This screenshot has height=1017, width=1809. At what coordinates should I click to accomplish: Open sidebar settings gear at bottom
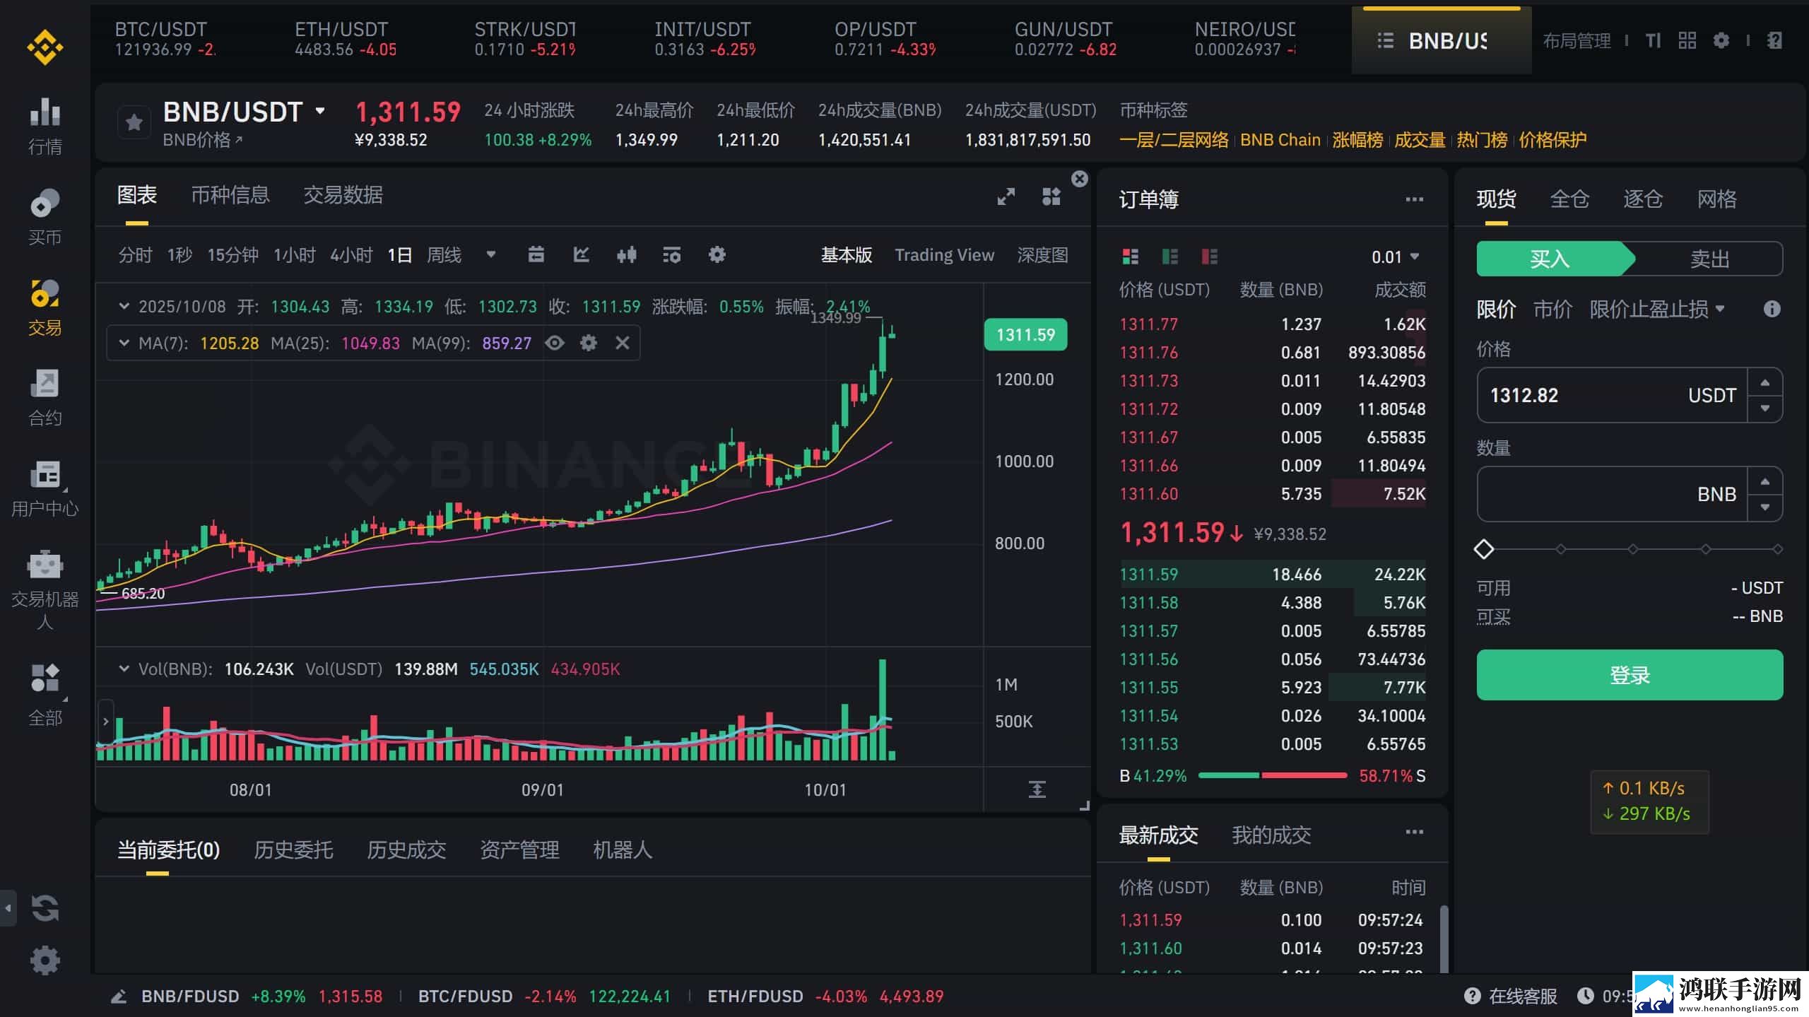coord(45,960)
